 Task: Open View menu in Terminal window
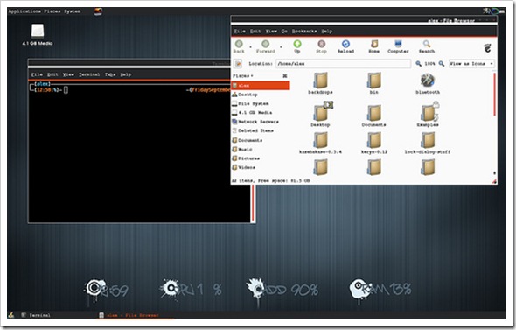point(68,74)
